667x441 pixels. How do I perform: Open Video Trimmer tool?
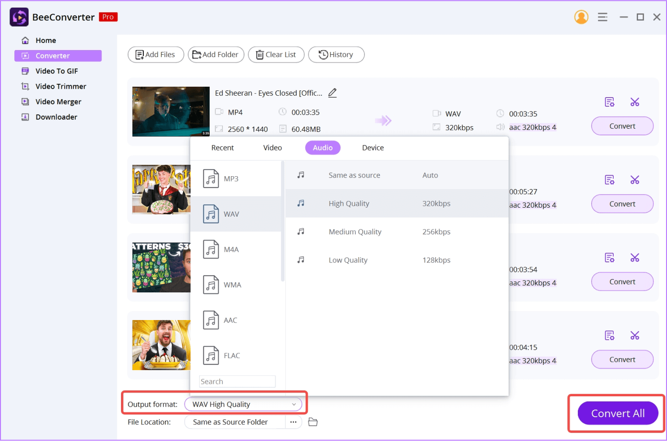click(61, 86)
